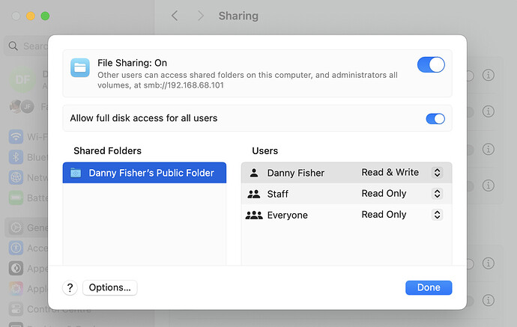Click the Staff group icon

pos(253,194)
